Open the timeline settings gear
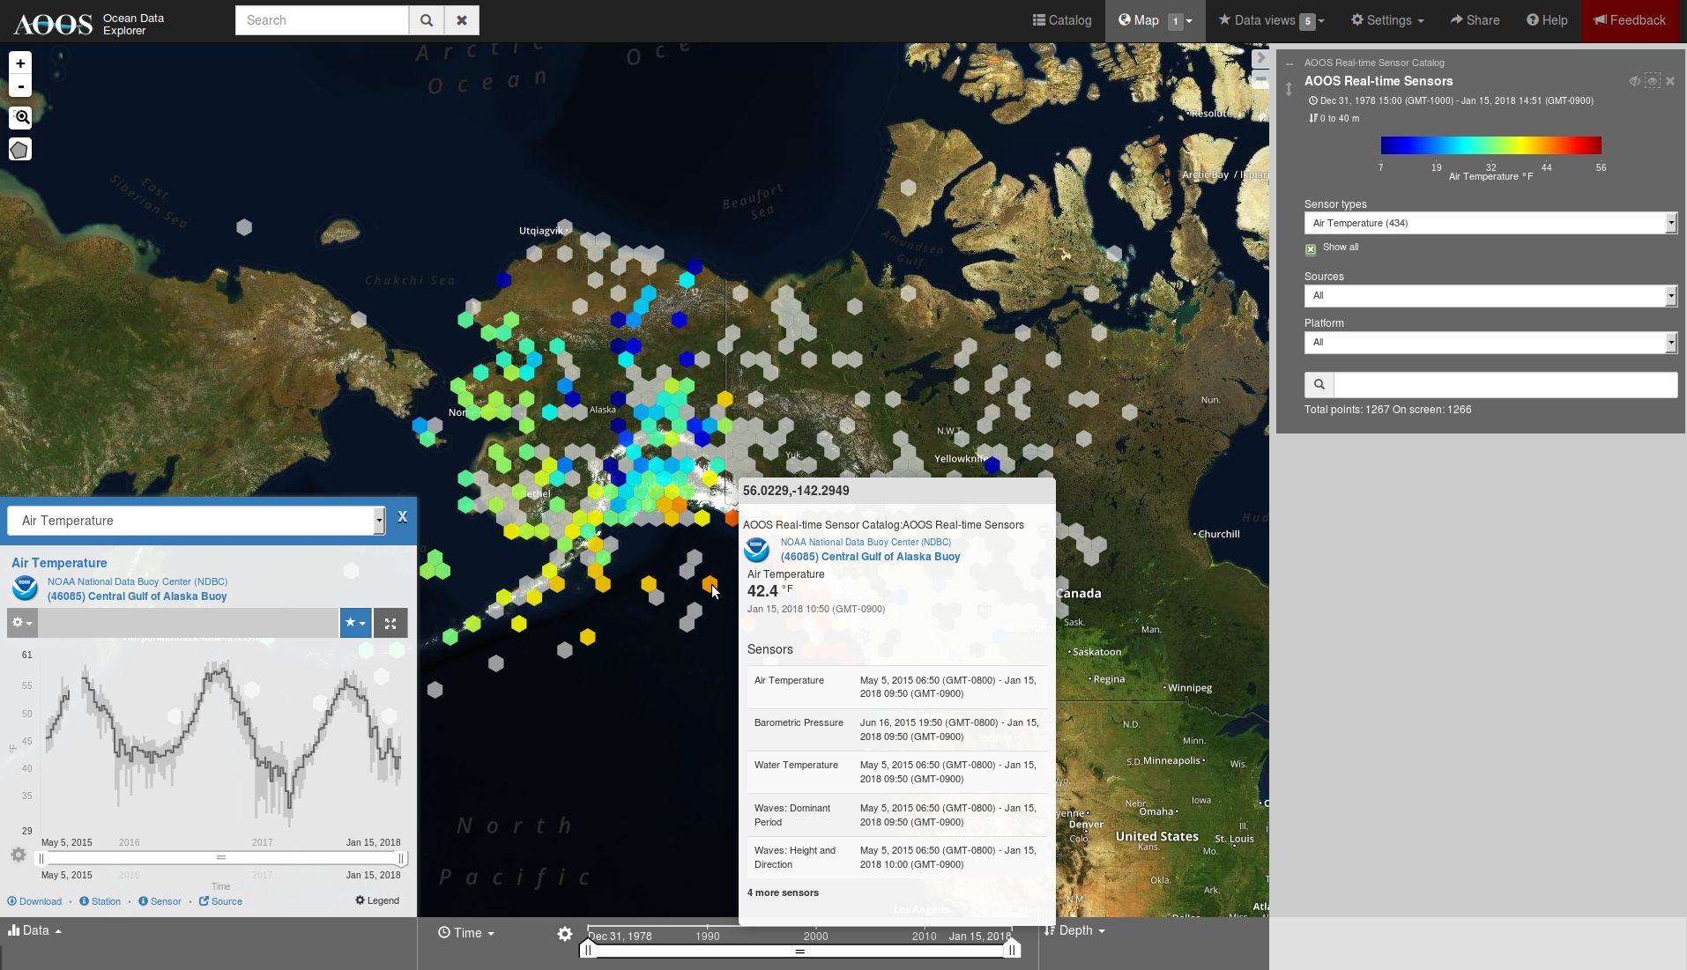The width and height of the screenshot is (1687, 970). [x=565, y=934]
